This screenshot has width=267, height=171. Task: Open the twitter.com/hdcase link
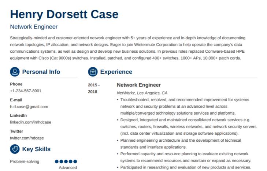[x=27, y=138]
